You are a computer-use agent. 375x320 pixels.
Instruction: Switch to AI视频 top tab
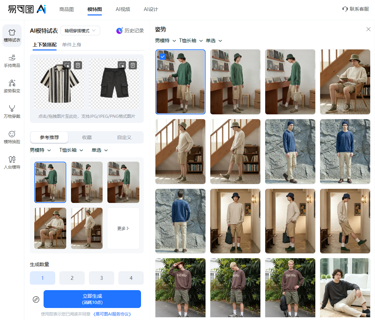(x=123, y=9)
